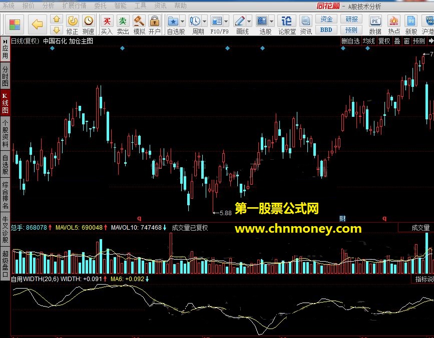Screen dimensions: 434x338
Task: Click the yellow down arrow icon
Action: [57, 29]
